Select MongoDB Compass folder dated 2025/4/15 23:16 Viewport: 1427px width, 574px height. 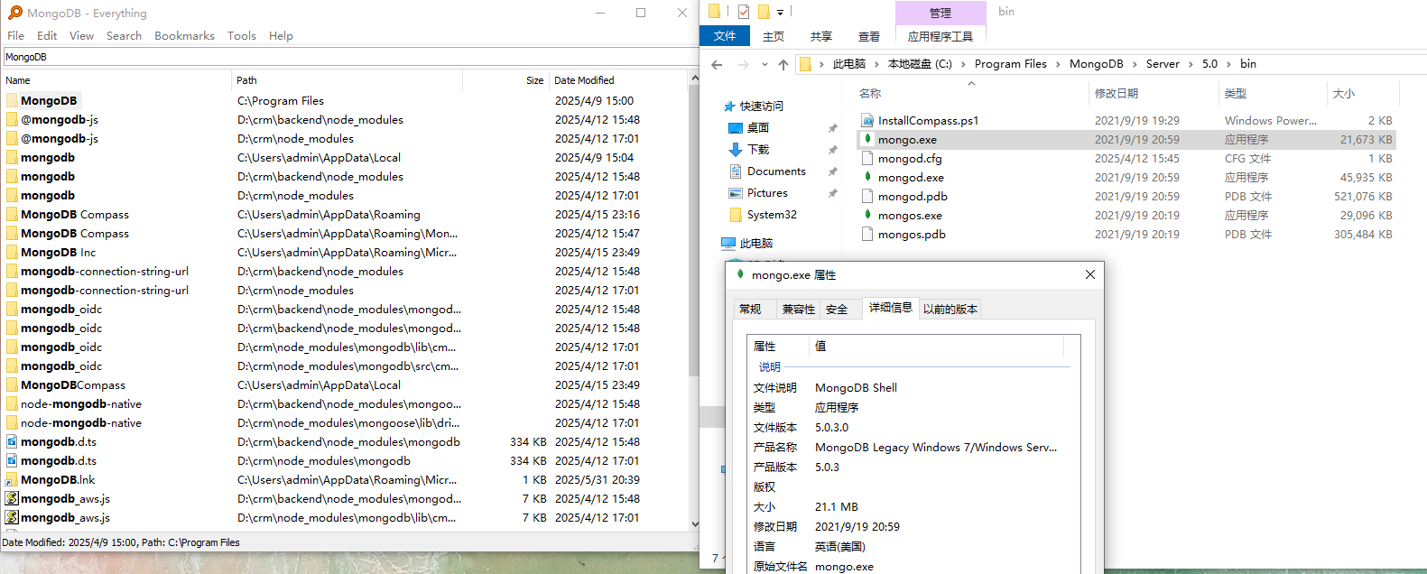[75, 215]
